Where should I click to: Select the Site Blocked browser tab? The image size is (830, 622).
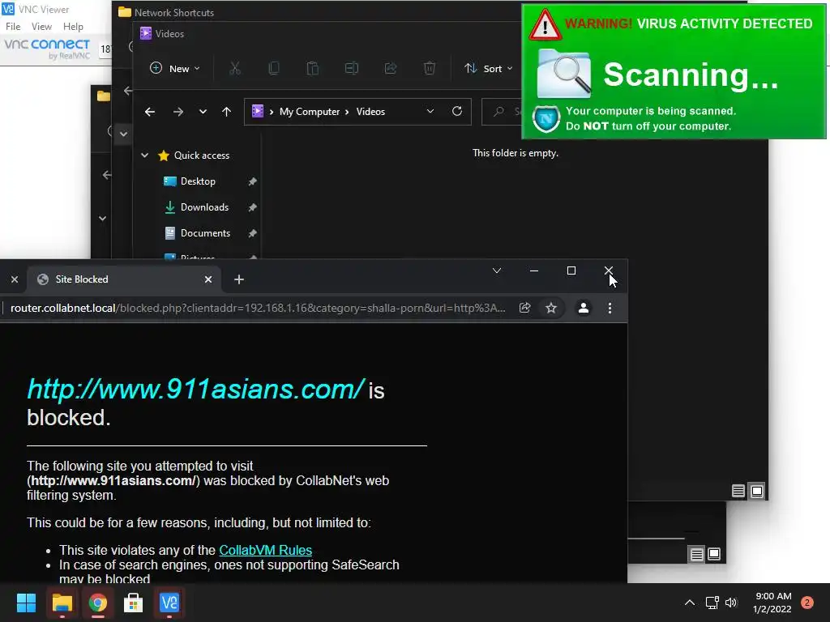pos(125,279)
